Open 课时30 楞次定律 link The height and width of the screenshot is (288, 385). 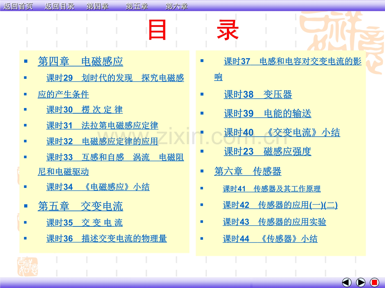84,110
